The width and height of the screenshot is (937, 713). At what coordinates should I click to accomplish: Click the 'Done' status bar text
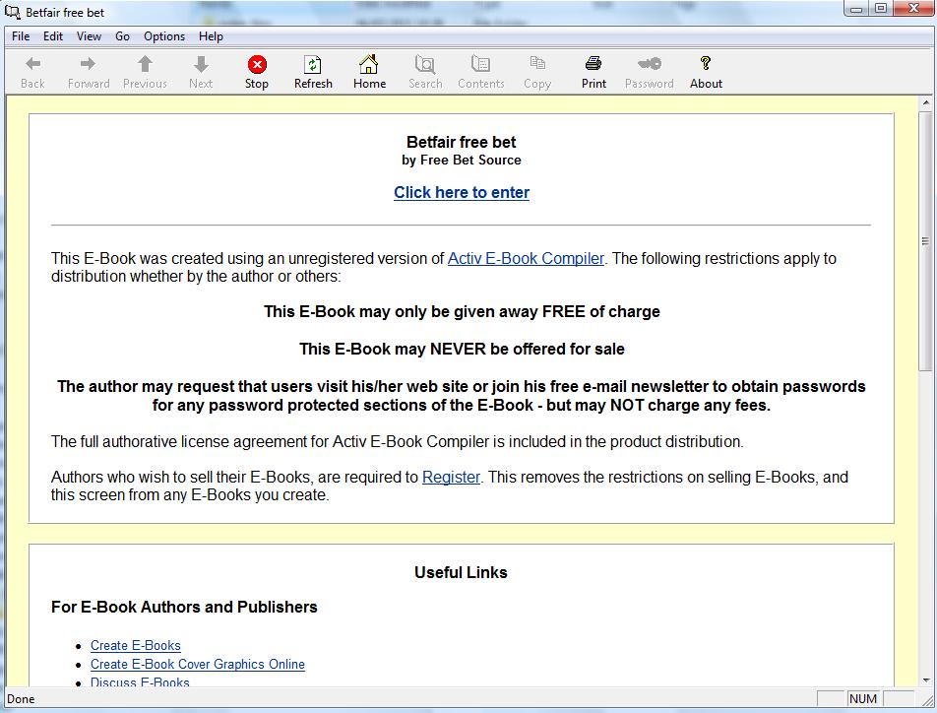pos(21,698)
